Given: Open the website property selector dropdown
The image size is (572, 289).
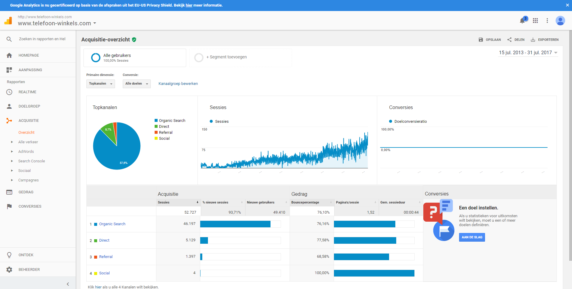Looking at the screenshot, I should coord(57,23).
